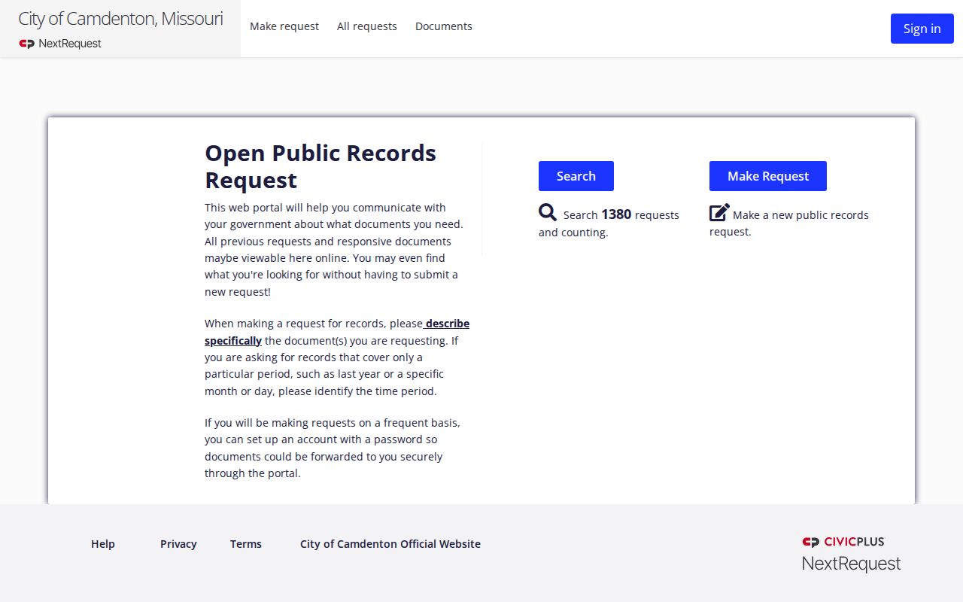
Task: Click the pencil edit icon beside Make a new request
Action: tap(719, 212)
